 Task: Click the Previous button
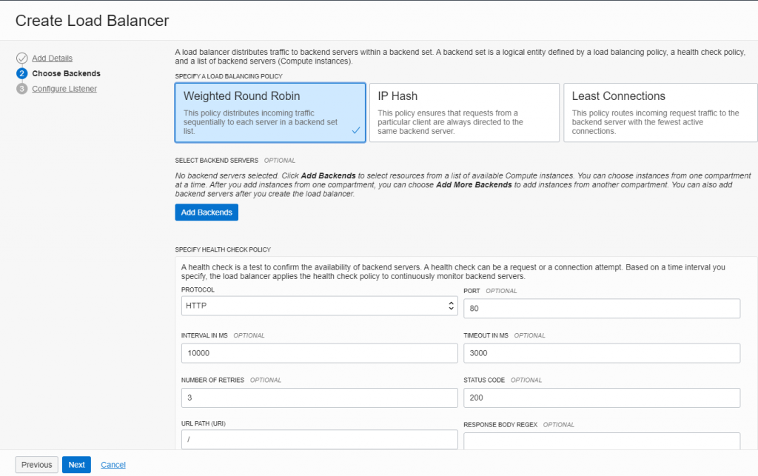(37, 464)
